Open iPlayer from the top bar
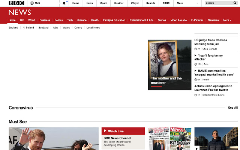Screen dimensions: 240x150 [x=135, y=3]
